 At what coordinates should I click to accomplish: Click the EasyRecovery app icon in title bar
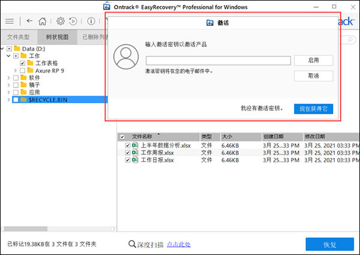[x=107, y=7]
